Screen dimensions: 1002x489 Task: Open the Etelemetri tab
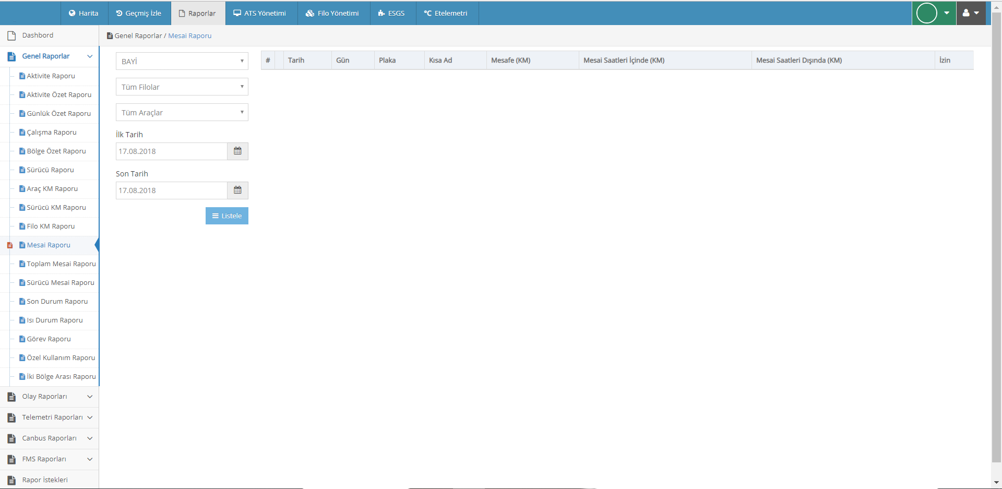click(446, 13)
